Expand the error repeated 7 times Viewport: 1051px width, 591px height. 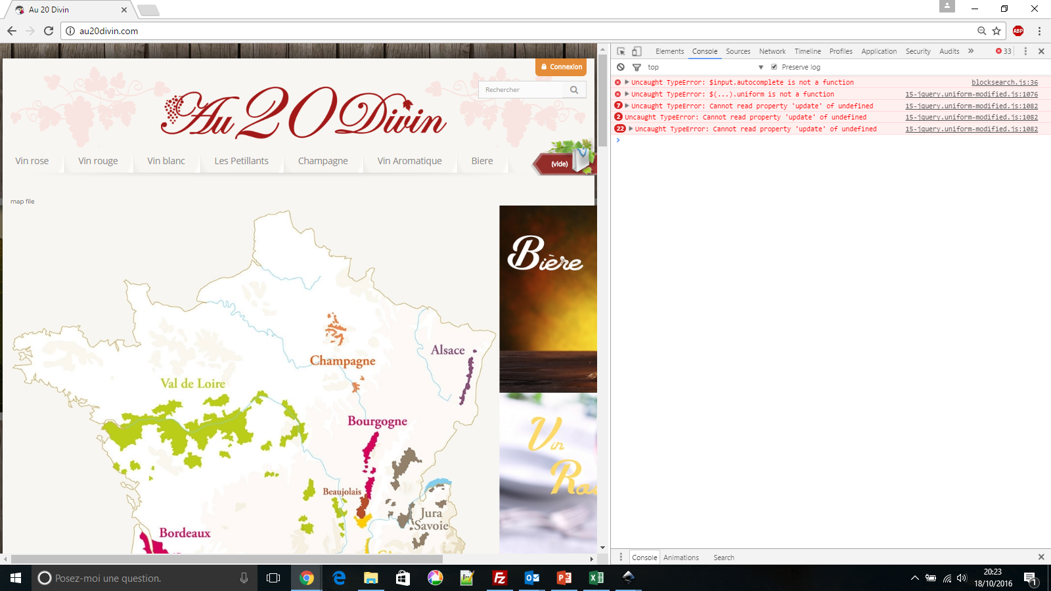(627, 106)
